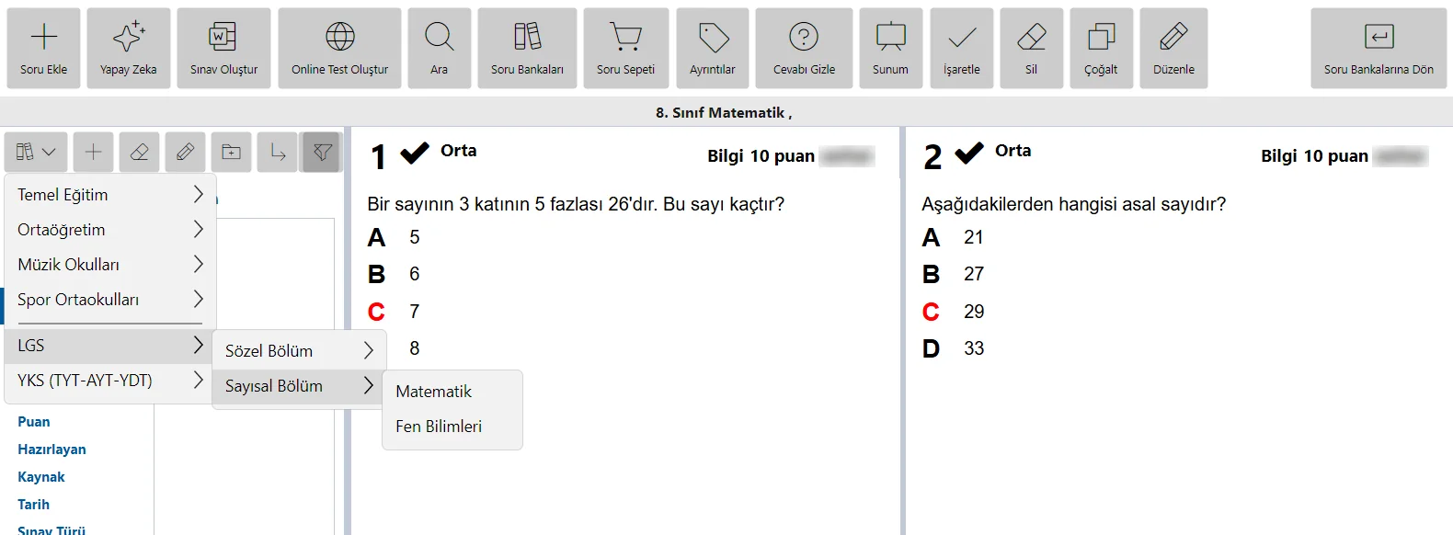Open the LGS menu entry
The image size is (1453, 535).
click(x=110, y=346)
